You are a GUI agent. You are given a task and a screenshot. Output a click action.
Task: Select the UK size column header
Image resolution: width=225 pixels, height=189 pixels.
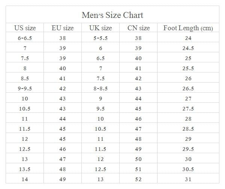[x=100, y=28]
